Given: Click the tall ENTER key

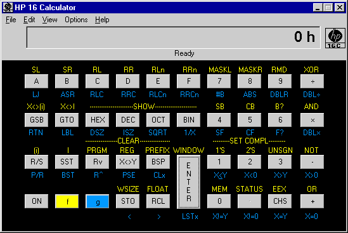Looking at the screenshot, I should 188,182.
